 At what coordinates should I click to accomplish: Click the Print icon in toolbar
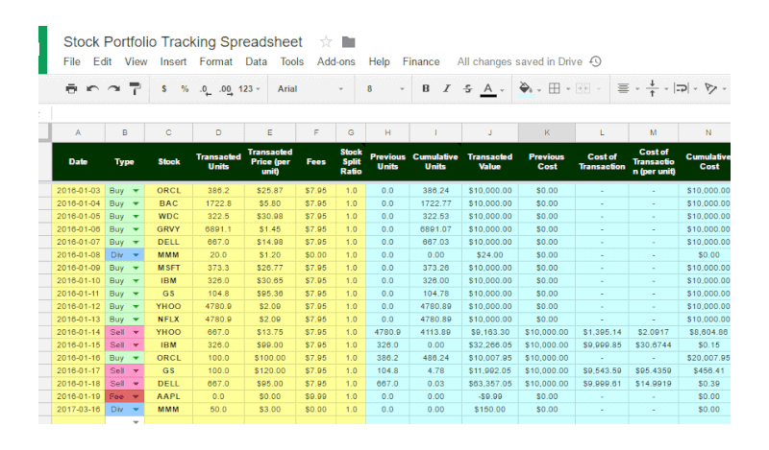point(71,88)
